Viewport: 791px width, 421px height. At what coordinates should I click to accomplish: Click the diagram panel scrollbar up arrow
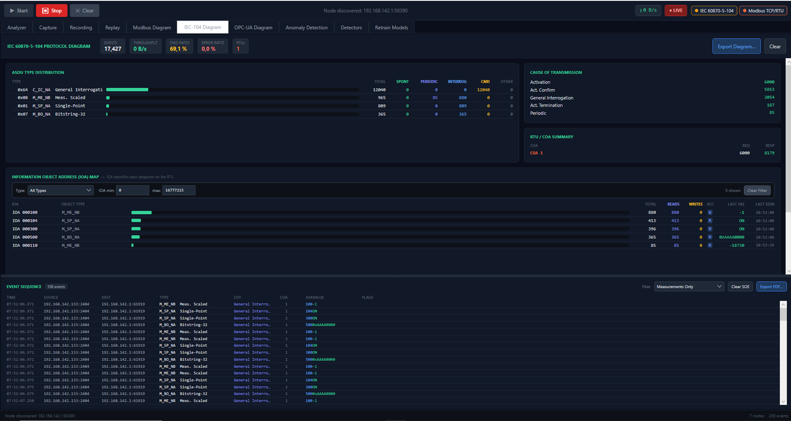[788, 62]
